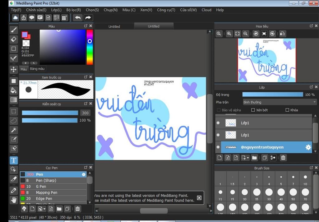Viewport: 319px width, 222px height.
Task: Open the Tệp(F) menu
Action: point(16,10)
